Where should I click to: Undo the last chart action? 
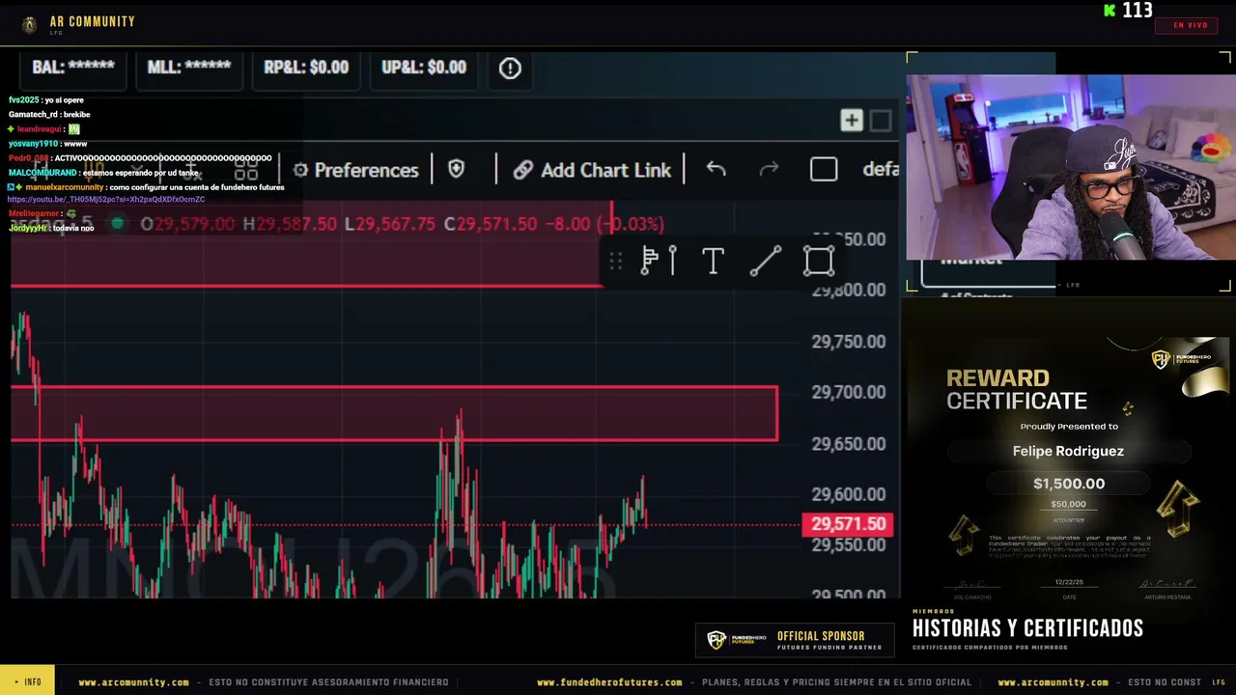pyautogui.click(x=716, y=169)
